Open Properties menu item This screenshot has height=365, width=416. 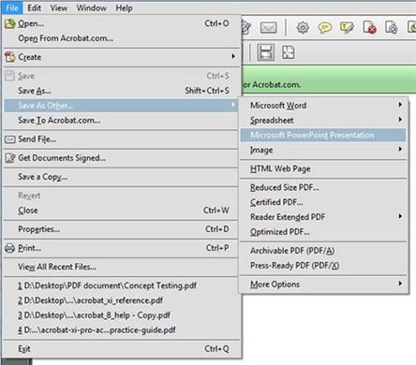[x=121, y=229]
